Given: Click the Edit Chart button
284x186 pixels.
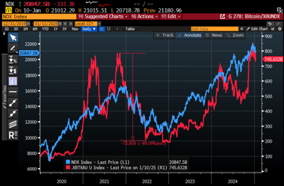Looking at the screenshot, I should 257,29.
